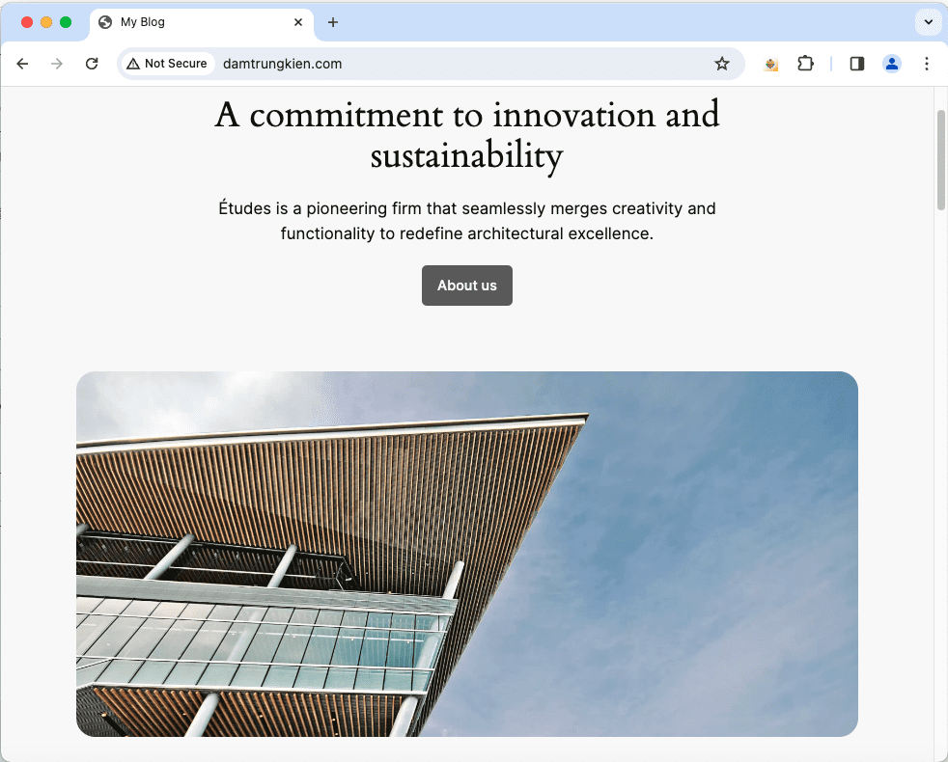The height and width of the screenshot is (762, 948).
Task: Open the tab search chevron at top right
Action: point(928,22)
